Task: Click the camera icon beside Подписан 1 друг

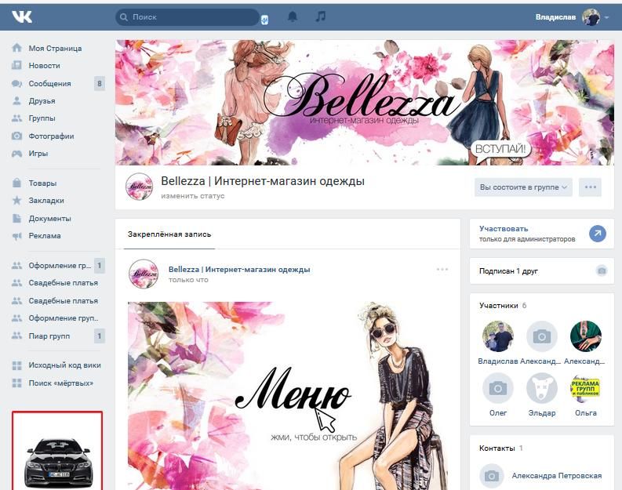Action: click(602, 270)
